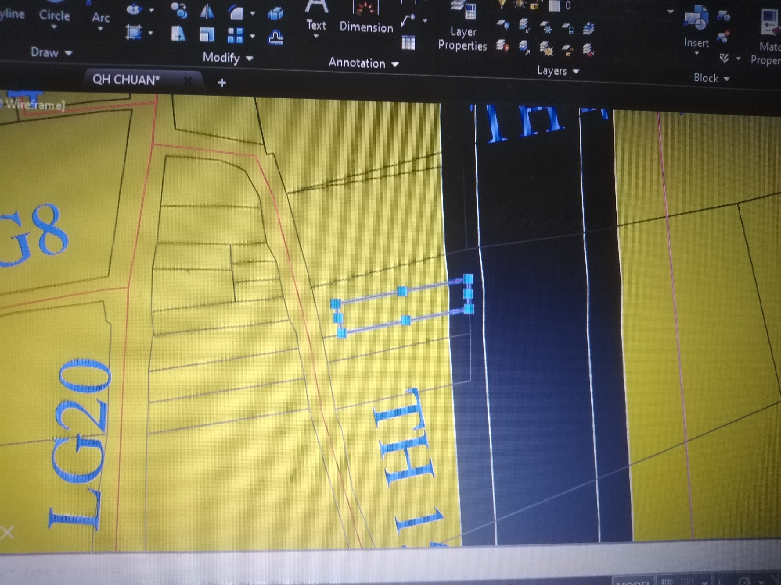Click the layer 0 color swatch
The image size is (781, 585).
tap(554, 6)
